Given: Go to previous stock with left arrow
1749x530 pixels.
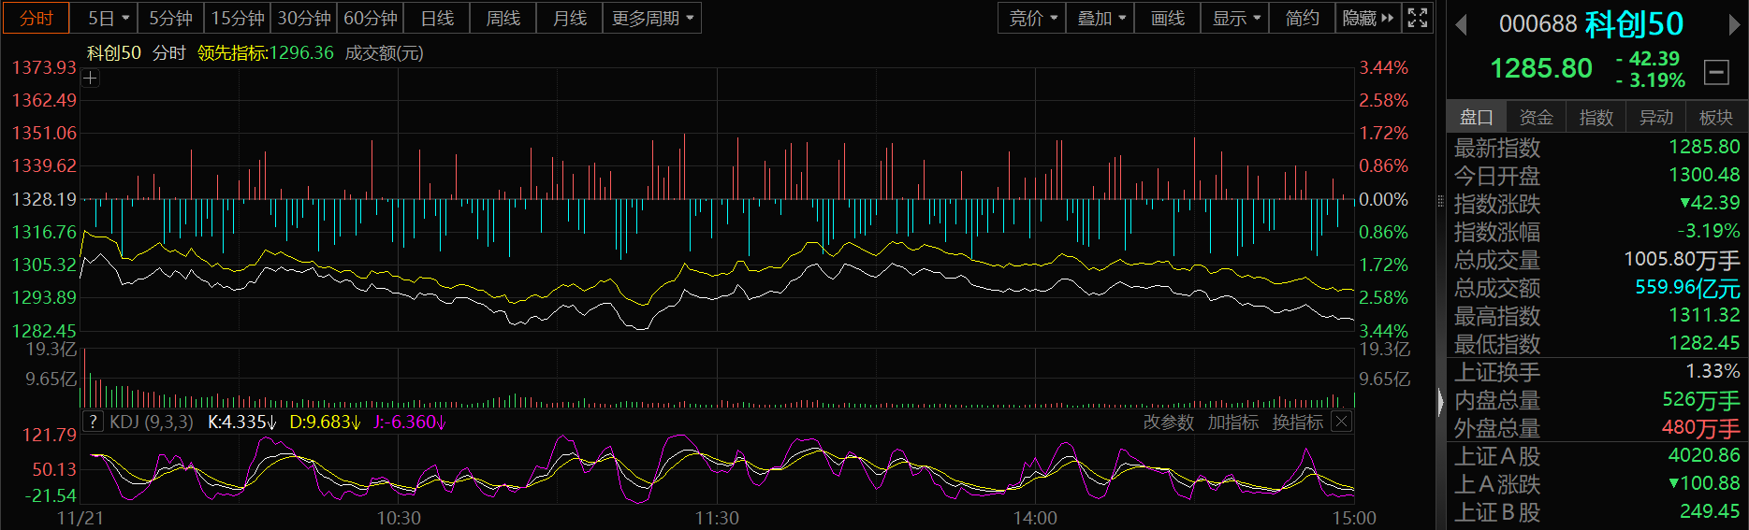Looking at the screenshot, I should [x=1461, y=24].
